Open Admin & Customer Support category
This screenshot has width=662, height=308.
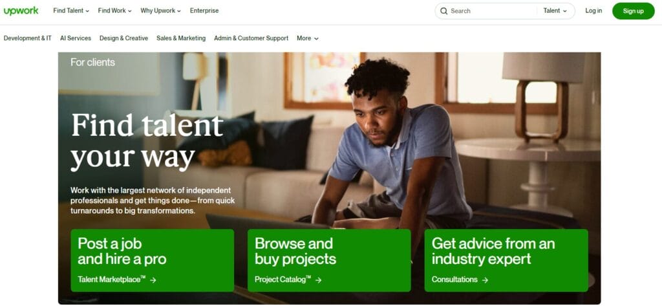(251, 38)
